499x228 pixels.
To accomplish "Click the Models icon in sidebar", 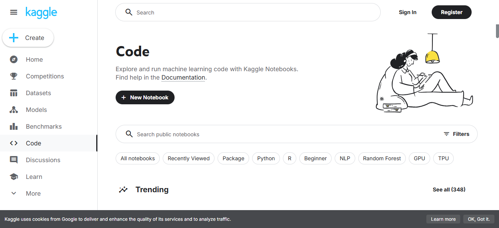I will click(14, 110).
